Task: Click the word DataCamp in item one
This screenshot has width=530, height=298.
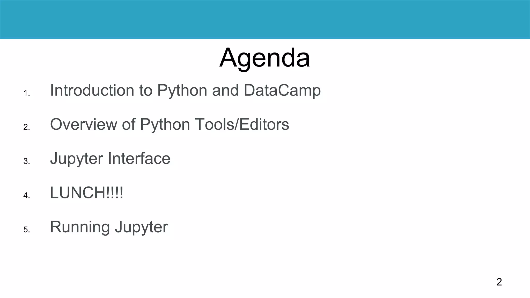Action: click(282, 90)
